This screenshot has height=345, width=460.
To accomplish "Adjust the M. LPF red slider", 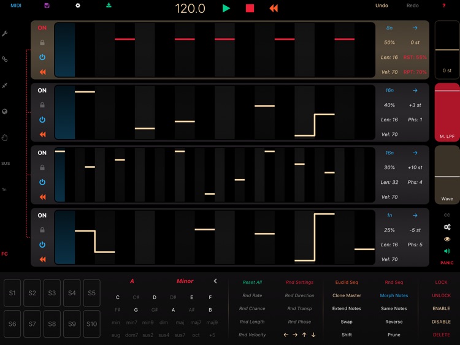I will pyautogui.click(x=447, y=112).
